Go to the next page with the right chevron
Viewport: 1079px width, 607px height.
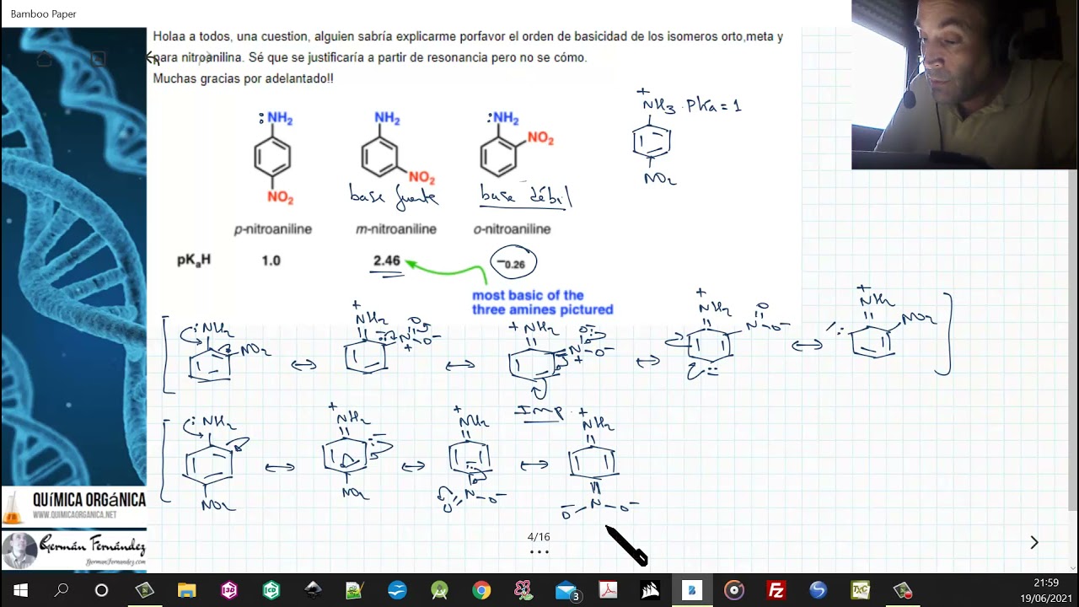coord(1034,543)
